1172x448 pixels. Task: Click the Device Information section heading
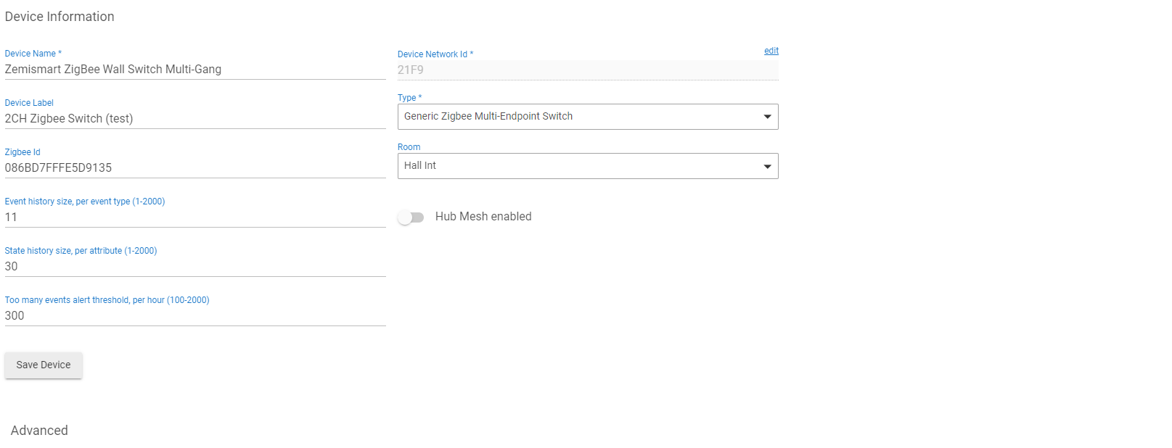coord(60,17)
